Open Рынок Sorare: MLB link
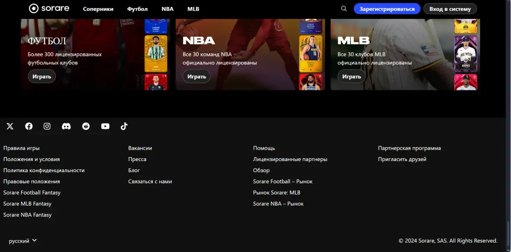 pyautogui.click(x=276, y=192)
